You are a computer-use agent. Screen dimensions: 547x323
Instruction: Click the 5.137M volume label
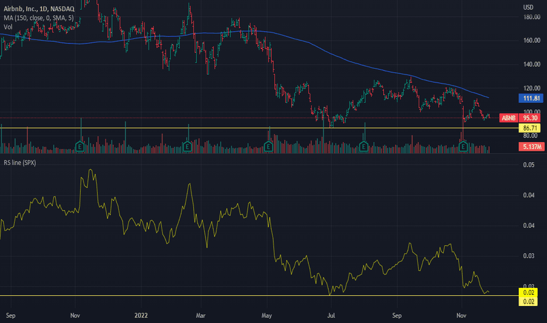tap(531, 147)
